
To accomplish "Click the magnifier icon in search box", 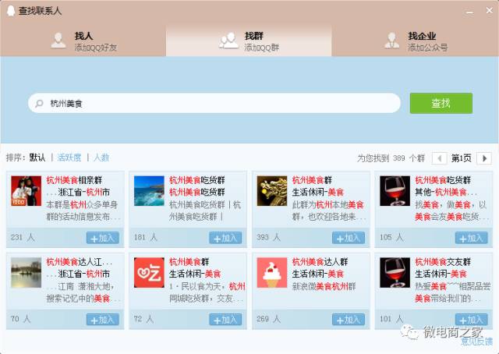I will click(x=39, y=104).
